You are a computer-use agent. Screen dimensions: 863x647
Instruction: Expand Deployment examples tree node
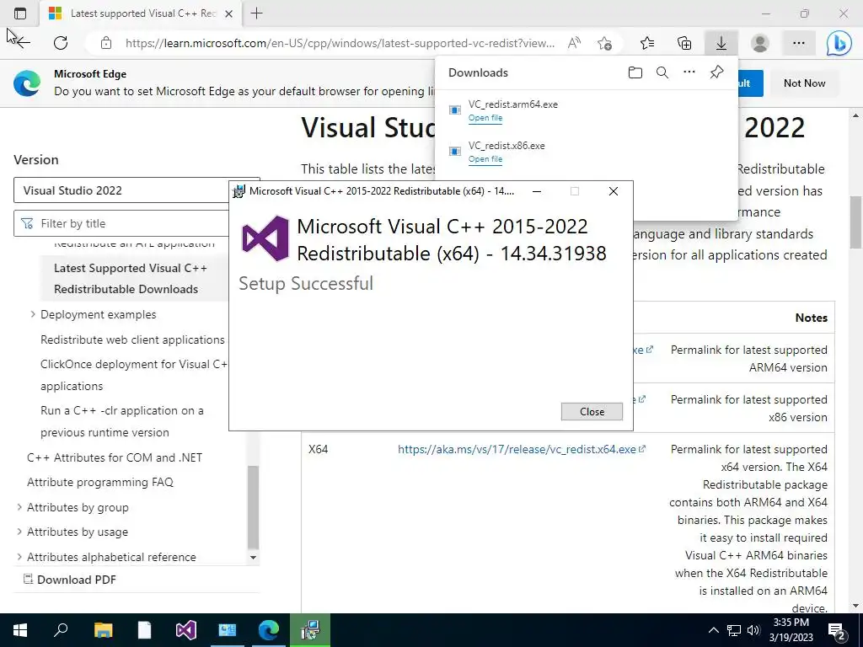pos(33,314)
